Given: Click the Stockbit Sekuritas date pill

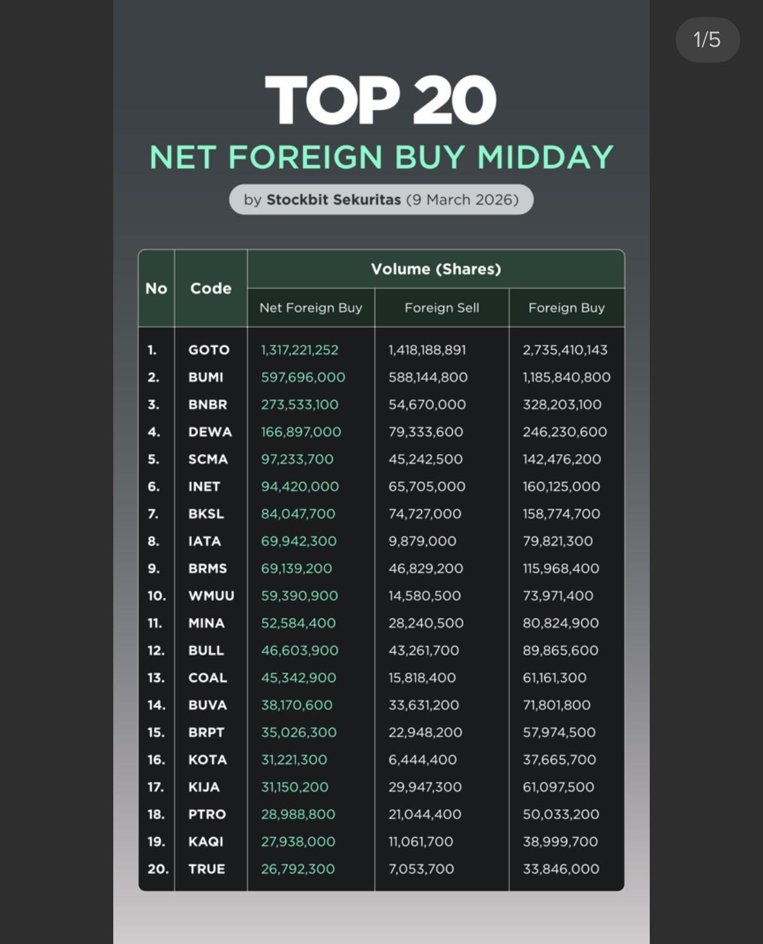Looking at the screenshot, I should (381, 199).
